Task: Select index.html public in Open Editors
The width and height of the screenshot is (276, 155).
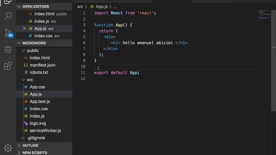Action: tap(44, 14)
